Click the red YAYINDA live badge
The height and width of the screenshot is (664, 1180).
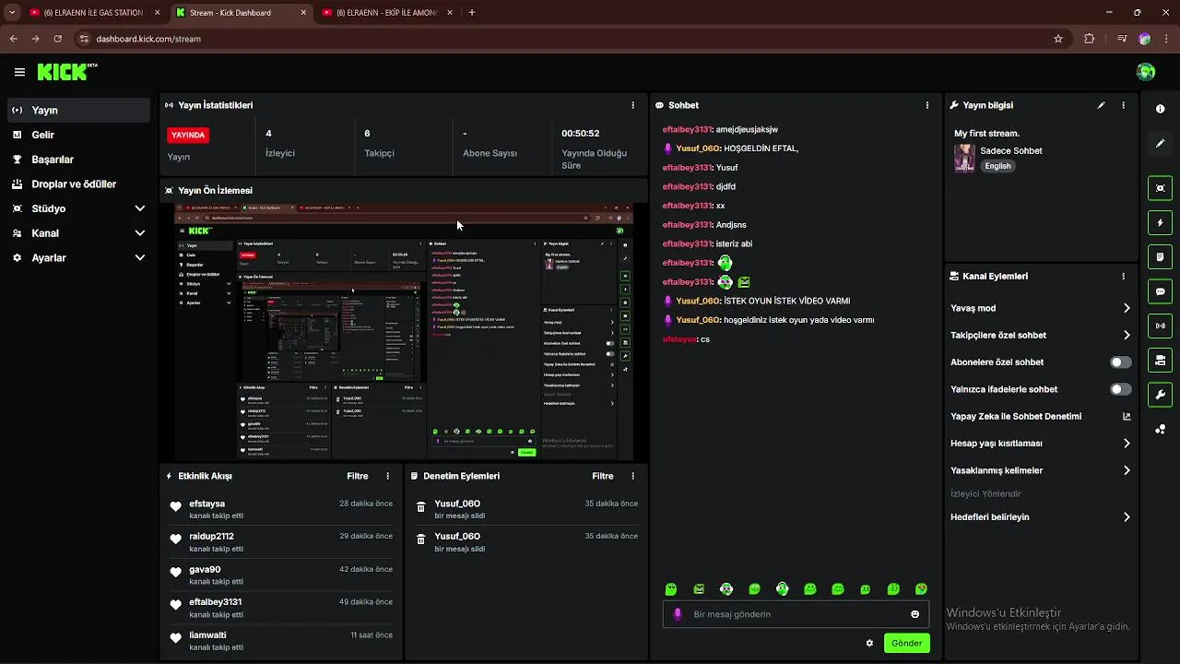tap(188, 135)
